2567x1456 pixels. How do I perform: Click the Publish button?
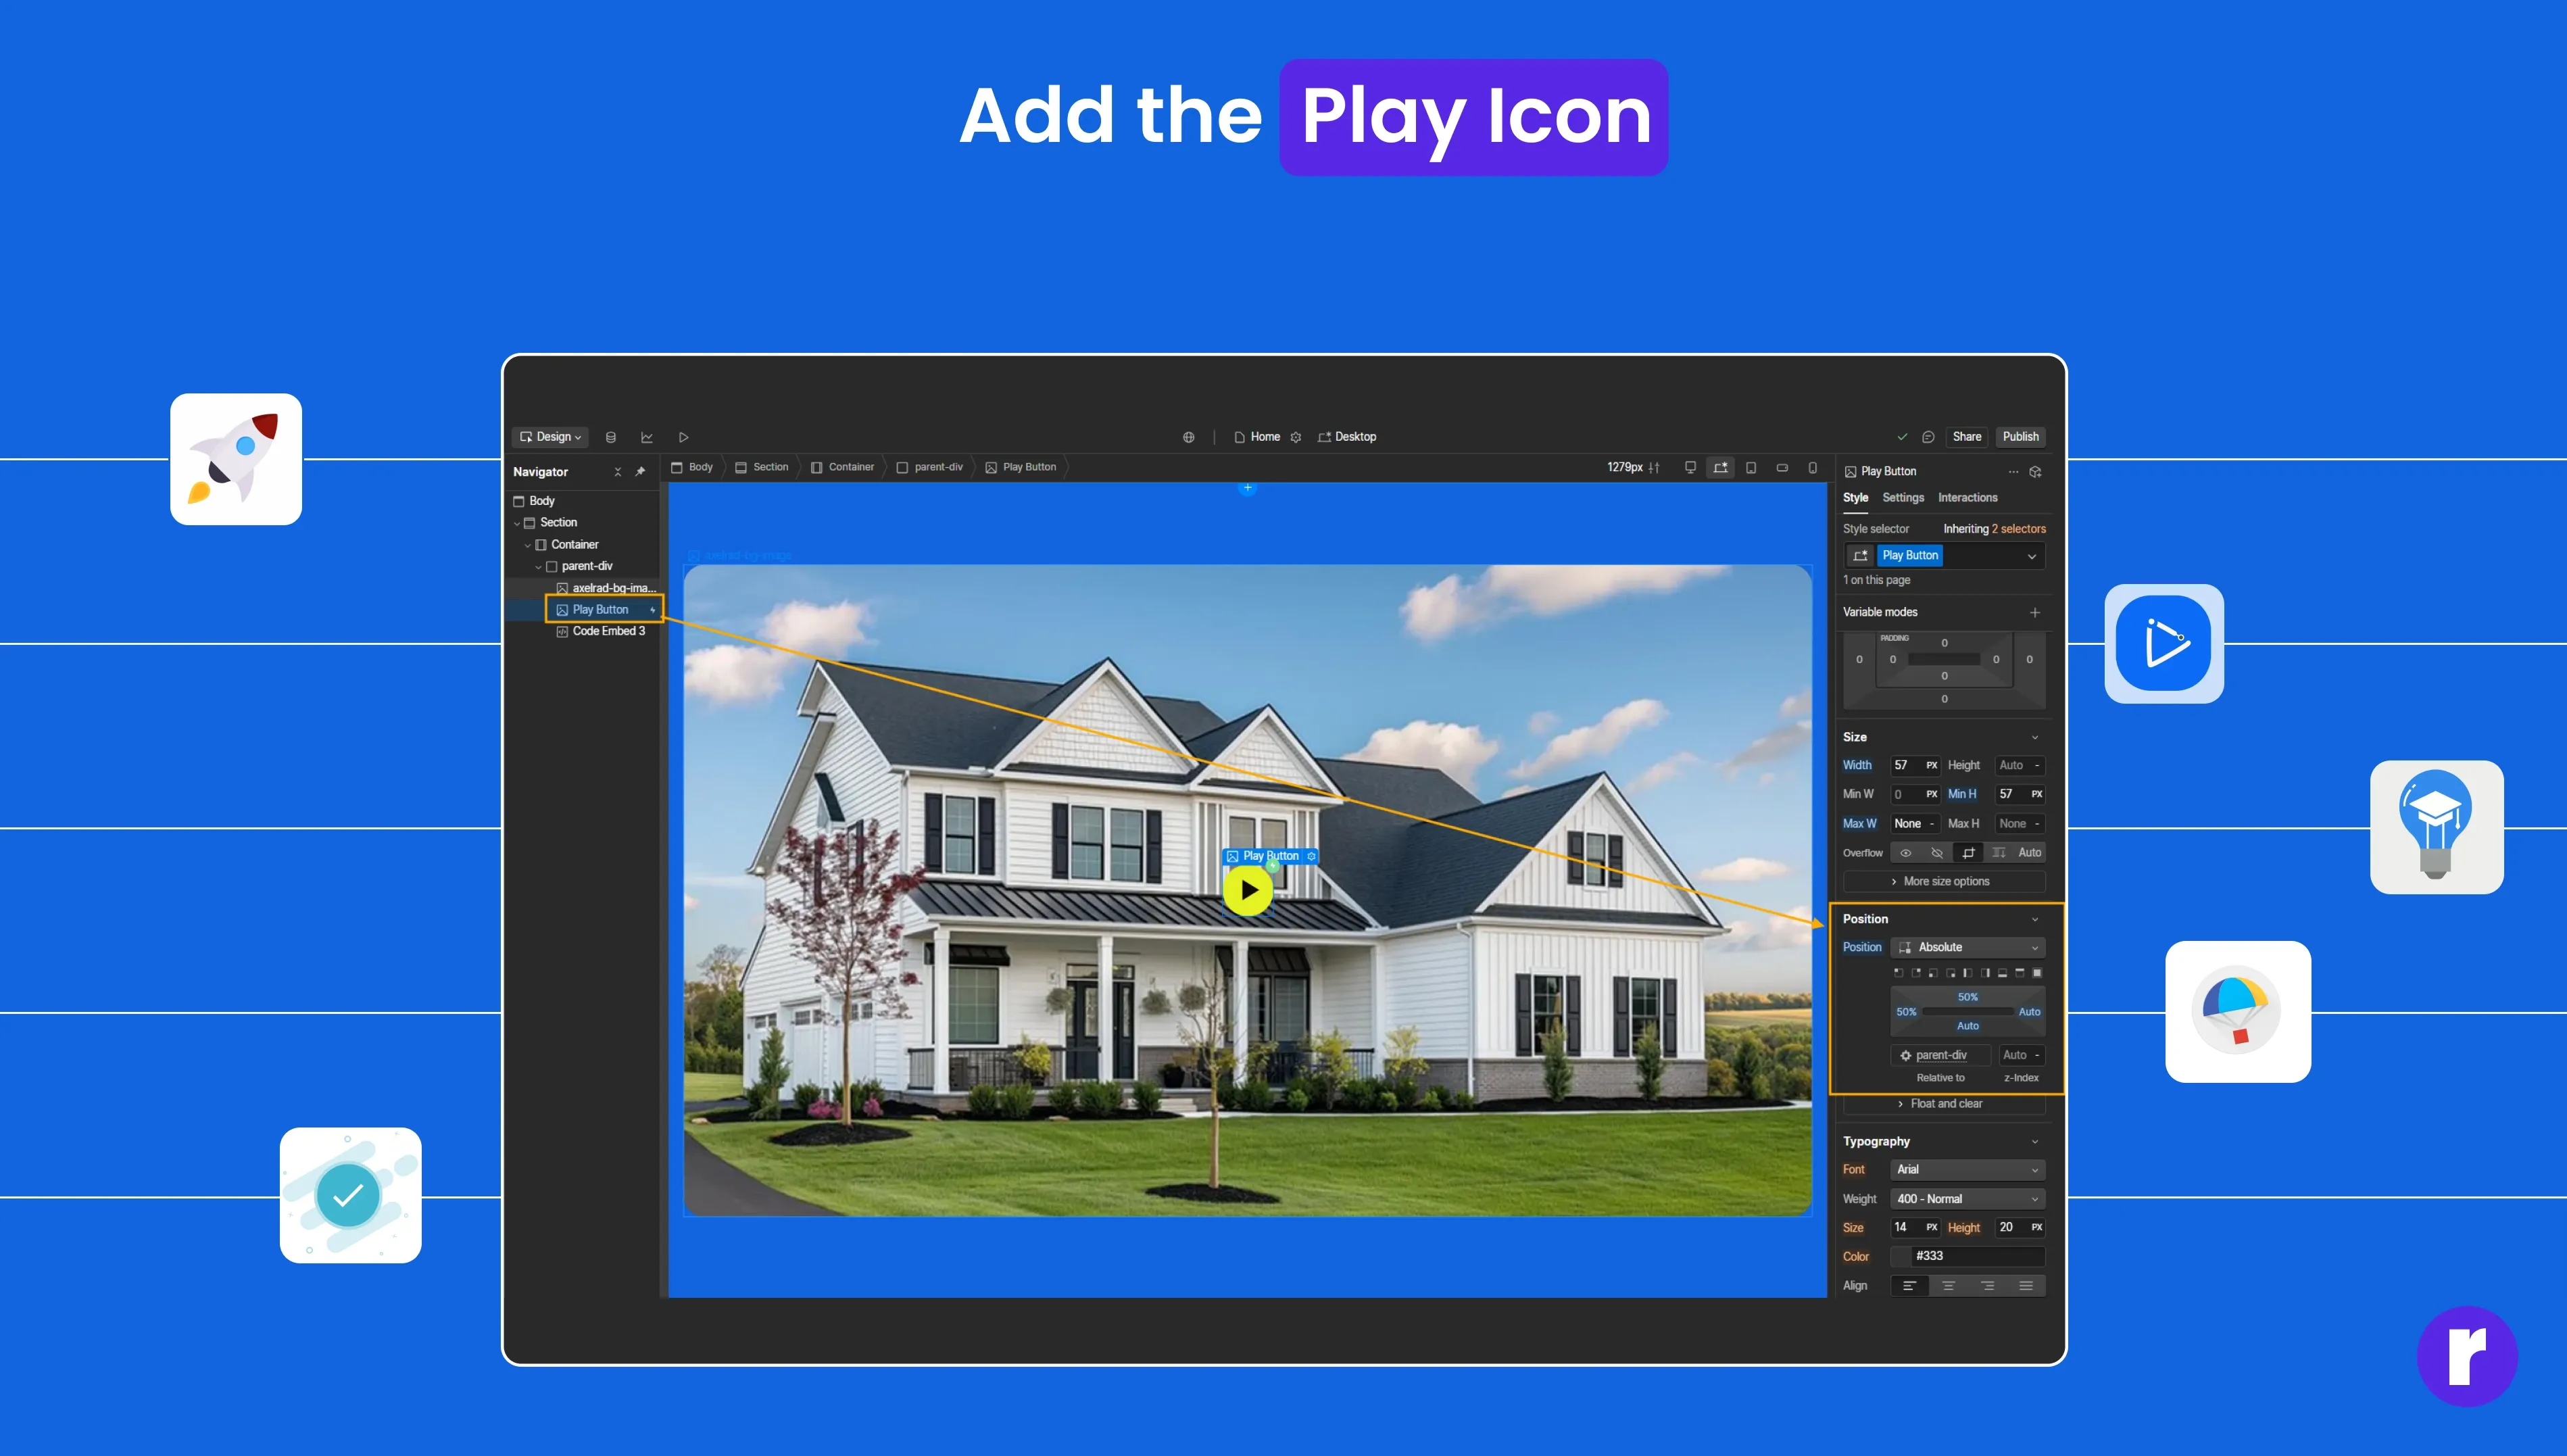tap(2020, 437)
